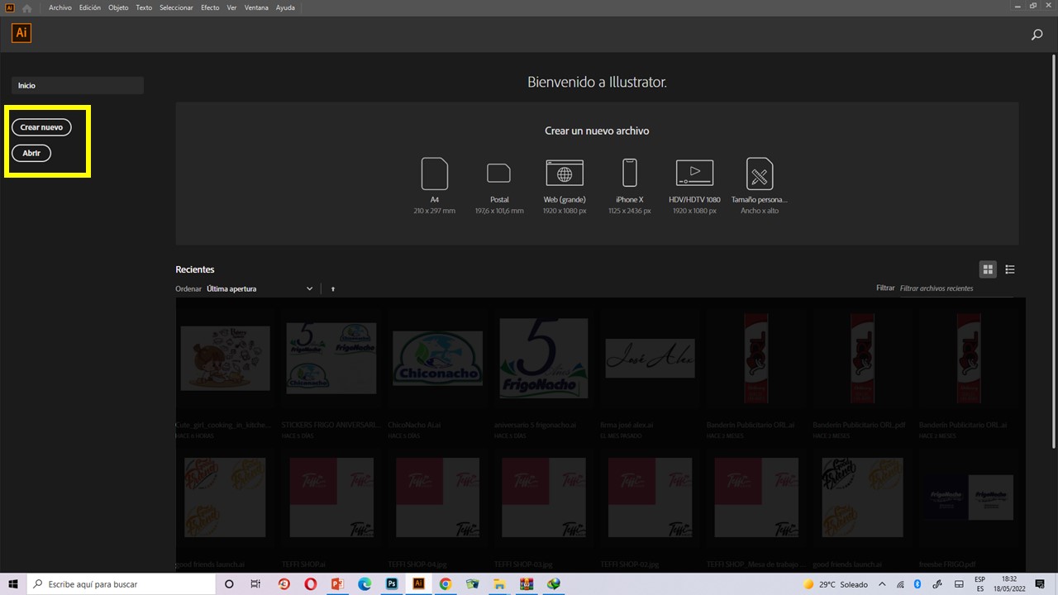Viewport: 1058px width, 595px height.
Task: Select the Inicio tab in the sidebar
Action: pyautogui.click(x=78, y=85)
